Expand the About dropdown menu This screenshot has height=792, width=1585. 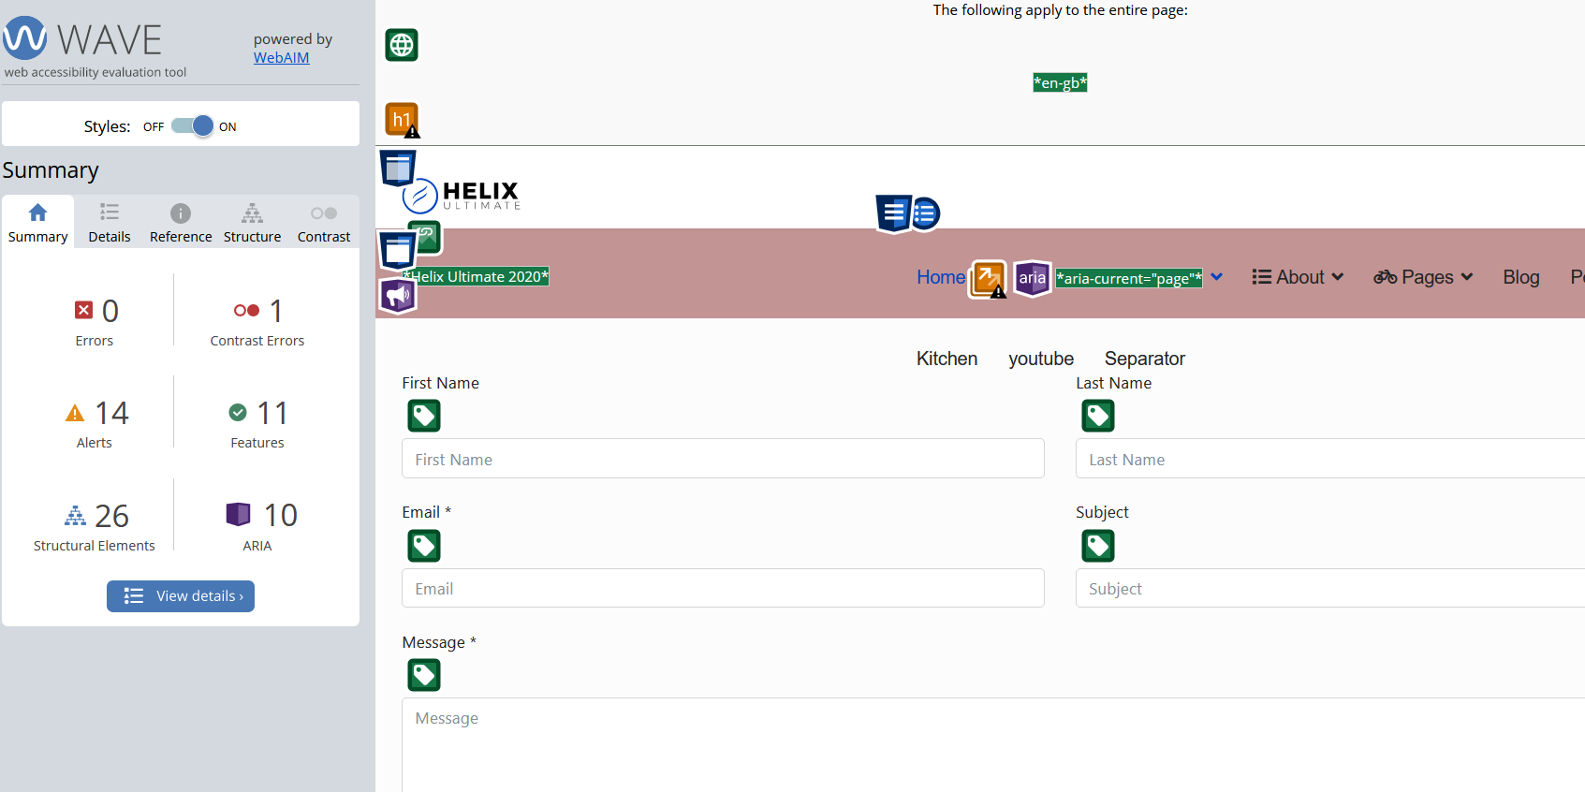pos(1298,277)
